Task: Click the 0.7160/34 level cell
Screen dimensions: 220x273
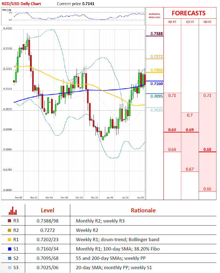Action: [48, 249]
